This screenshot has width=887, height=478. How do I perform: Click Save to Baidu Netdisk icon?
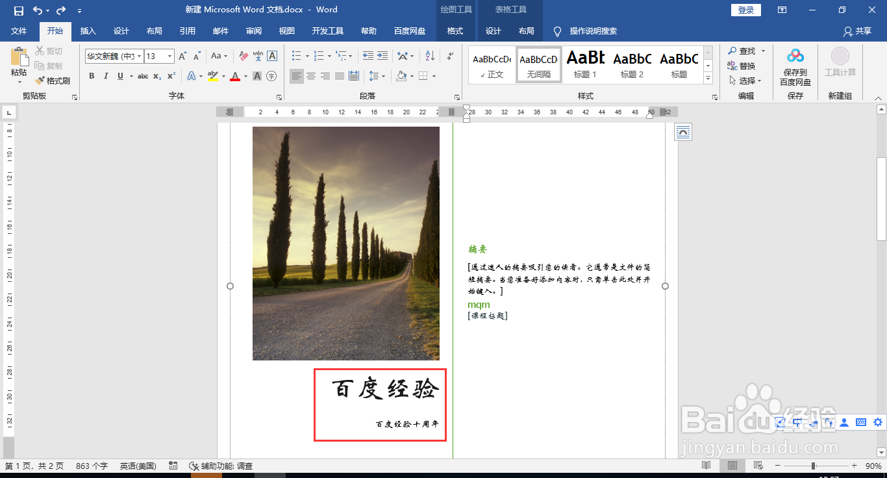pos(795,67)
